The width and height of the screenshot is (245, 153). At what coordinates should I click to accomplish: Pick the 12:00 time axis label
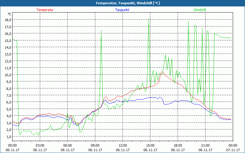tap(123, 145)
